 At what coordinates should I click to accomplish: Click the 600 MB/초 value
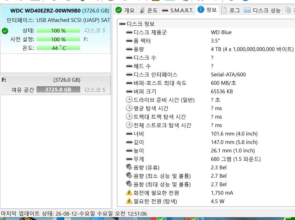(223, 83)
